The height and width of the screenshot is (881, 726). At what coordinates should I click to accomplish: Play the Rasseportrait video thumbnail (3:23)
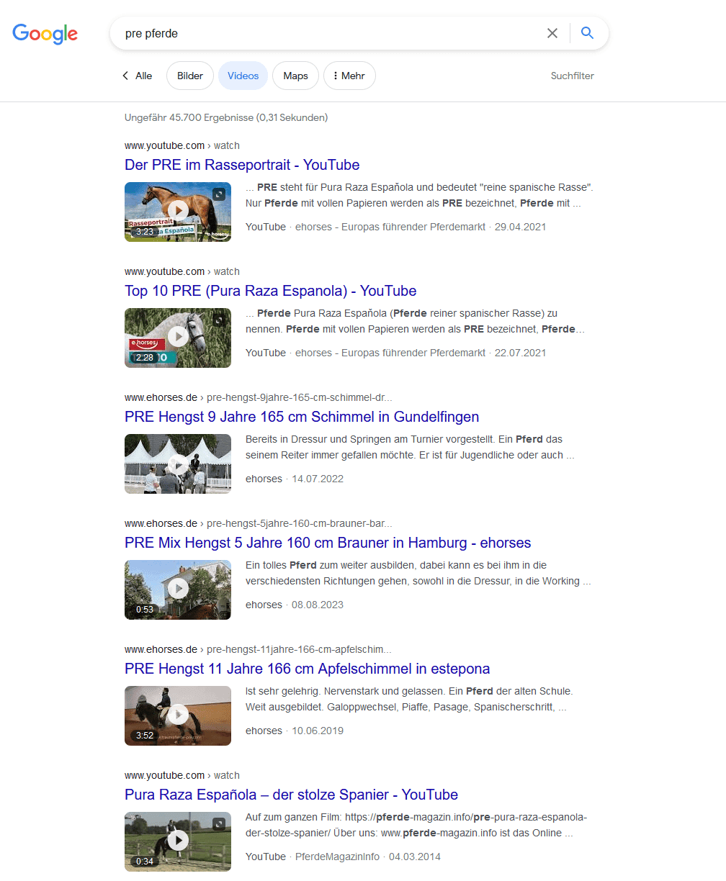[178, 212]
